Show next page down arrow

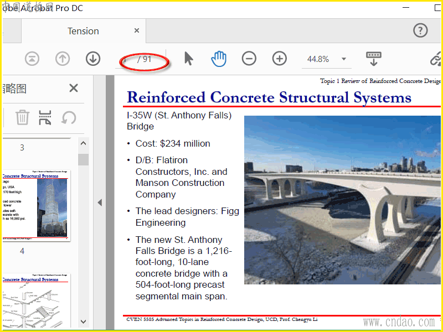[x=93, y=59]
